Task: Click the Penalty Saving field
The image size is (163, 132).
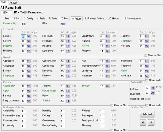Action: click(63, 126)
